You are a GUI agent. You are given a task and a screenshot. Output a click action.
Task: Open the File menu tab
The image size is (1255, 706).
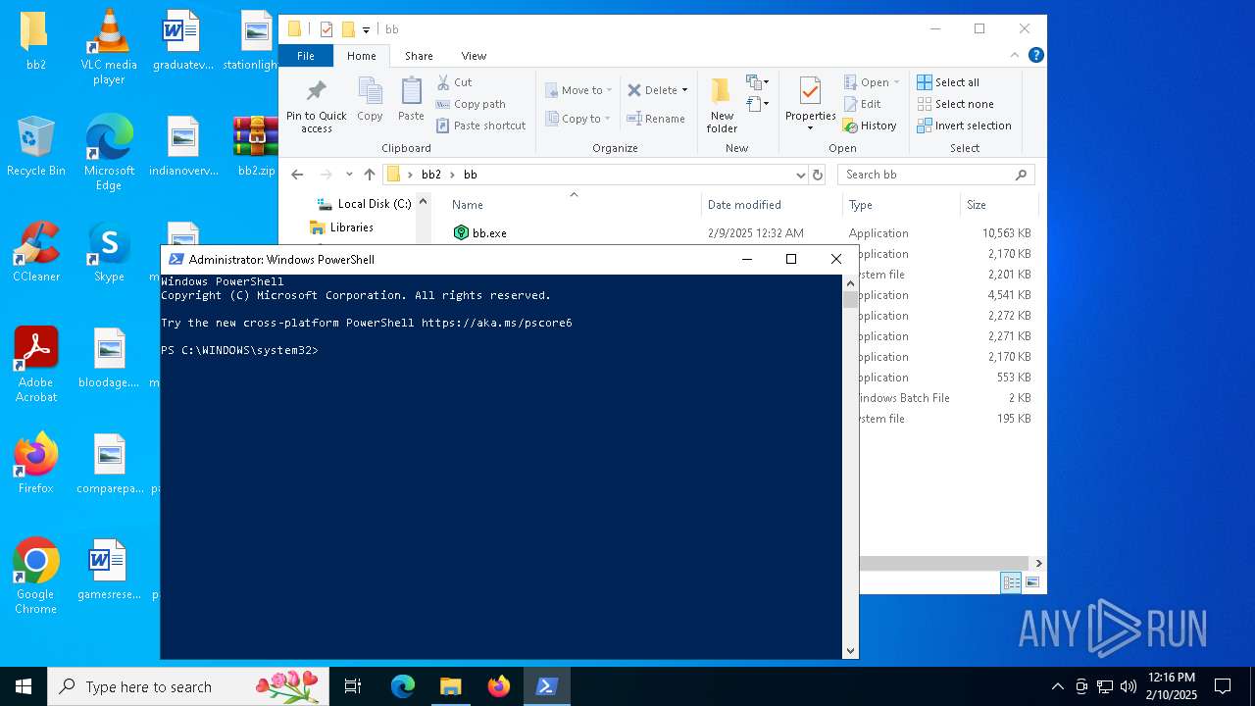tap(306, 56)
